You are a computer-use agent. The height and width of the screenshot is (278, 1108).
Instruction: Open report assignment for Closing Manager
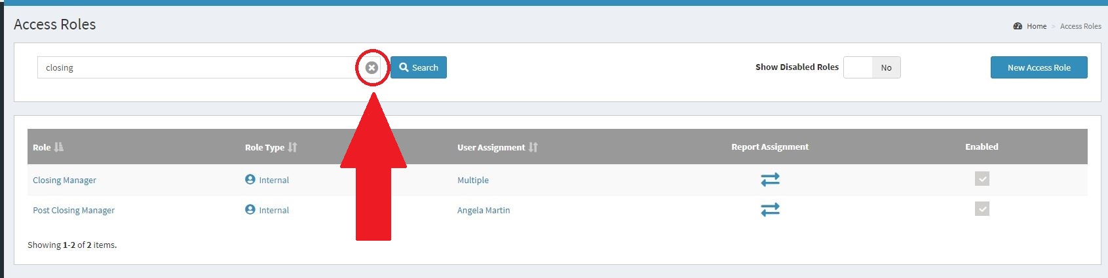click(x=770, y=179)
